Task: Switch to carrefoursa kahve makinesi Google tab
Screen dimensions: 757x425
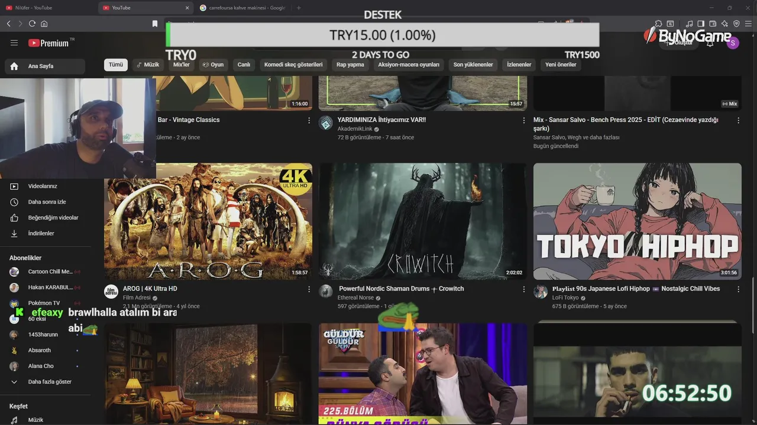Action: tap(242, 8)
